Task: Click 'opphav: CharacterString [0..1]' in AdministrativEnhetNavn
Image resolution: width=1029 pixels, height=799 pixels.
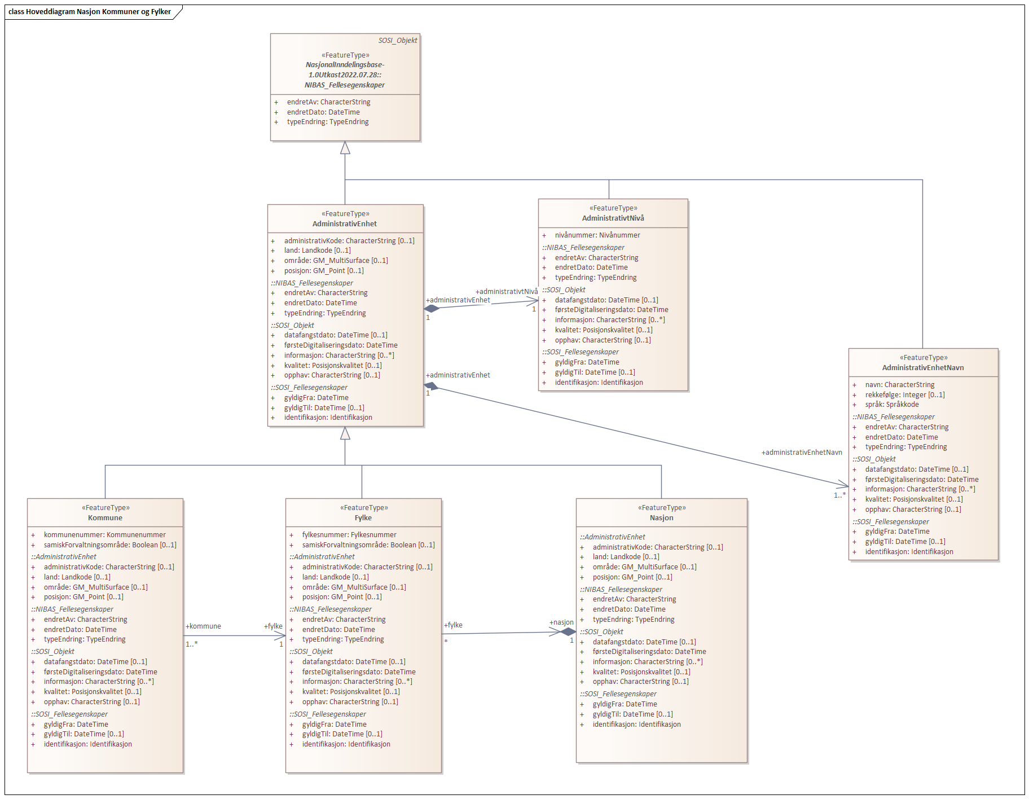Action: click(x=913, y=510)
